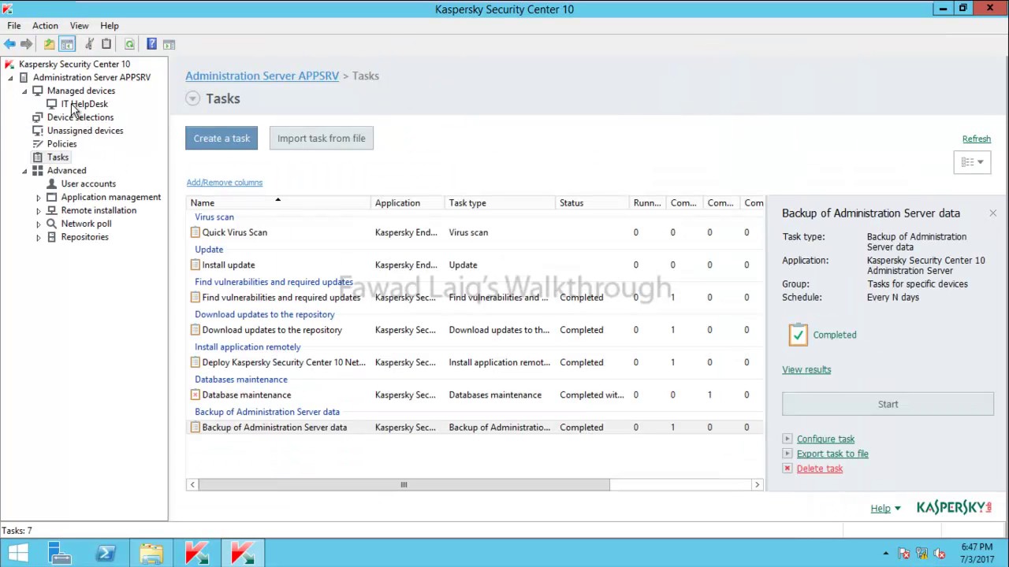The image size is (1009, 567).
Task: Open the Help menu in menu bar
Action: (110, 25)
